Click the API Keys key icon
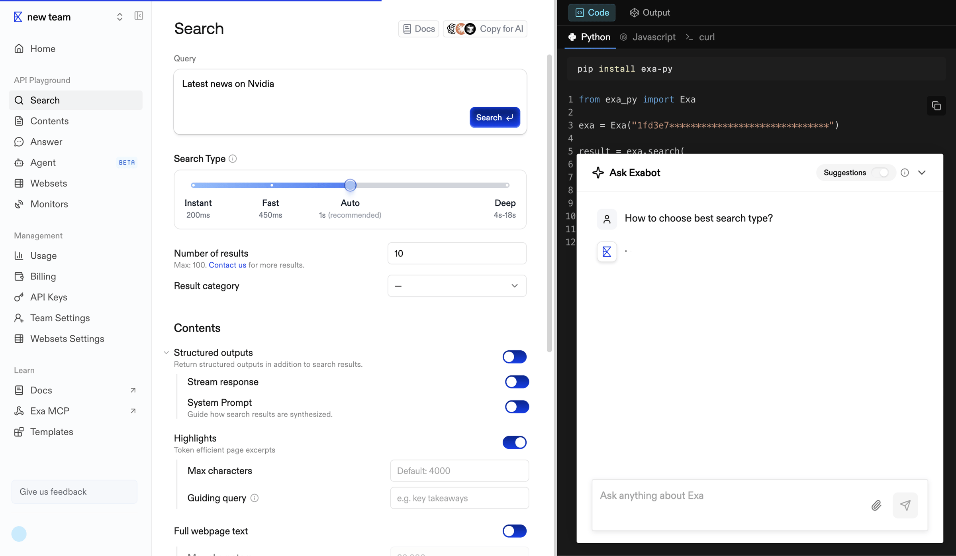This screenshot has height=556, width=956. (19, 297)
